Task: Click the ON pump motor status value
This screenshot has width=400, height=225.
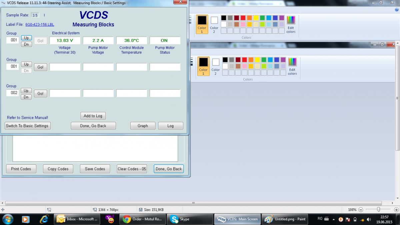Action: coord(165,40)
